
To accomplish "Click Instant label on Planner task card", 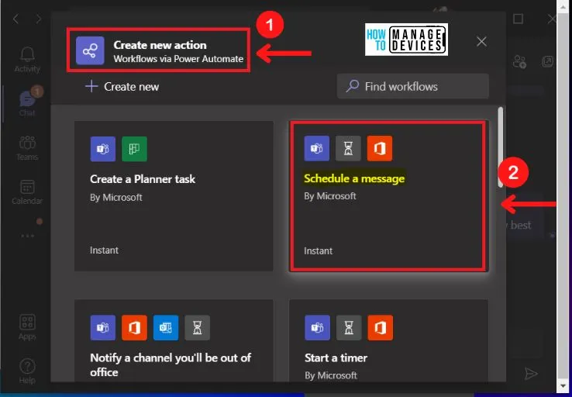I will point(105,250).
